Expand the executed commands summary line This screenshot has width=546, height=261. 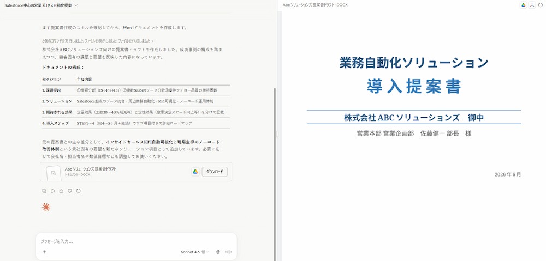[98, 41]
